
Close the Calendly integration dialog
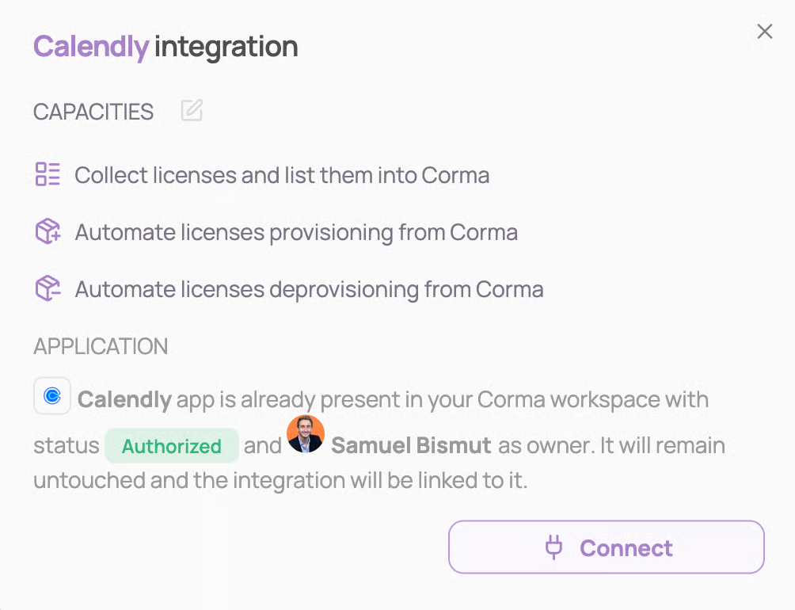(x=764, y=32)
